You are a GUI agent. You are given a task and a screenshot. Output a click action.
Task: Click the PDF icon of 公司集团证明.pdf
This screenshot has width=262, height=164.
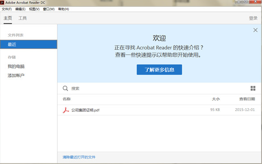tap(65, 110)
